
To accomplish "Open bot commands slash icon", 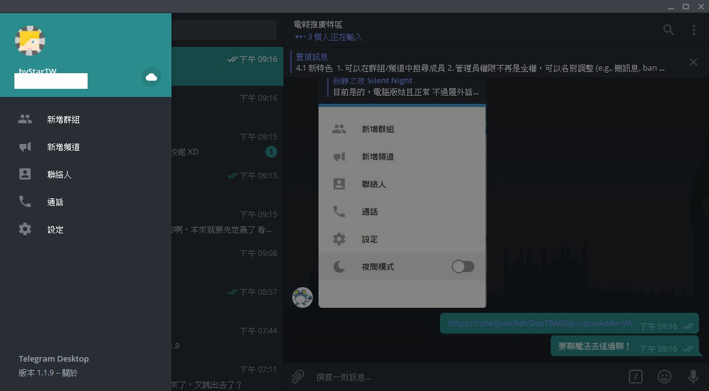I will [635, 377].
